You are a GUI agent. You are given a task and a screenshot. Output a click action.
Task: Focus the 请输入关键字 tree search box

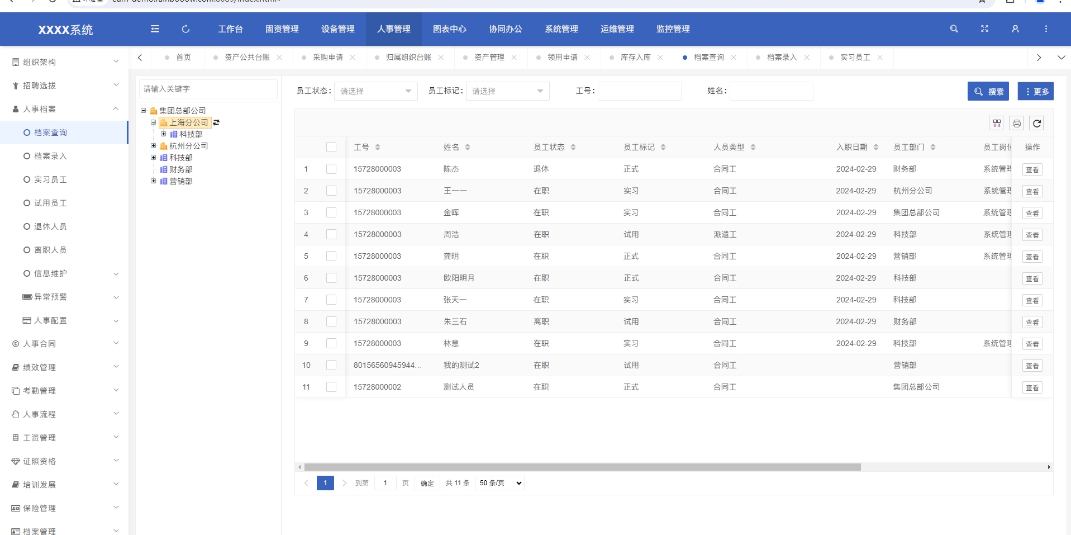(x=208, y=89)
